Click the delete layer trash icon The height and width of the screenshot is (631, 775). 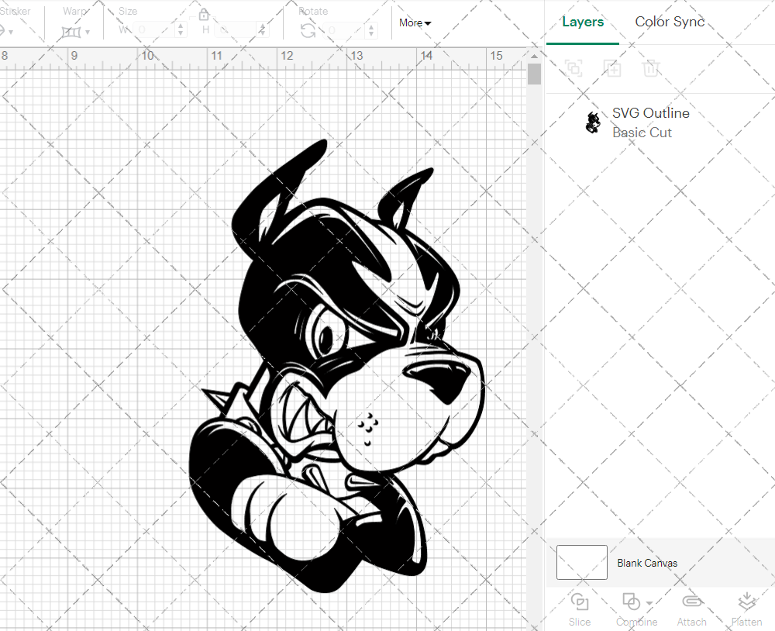[652, 68]
